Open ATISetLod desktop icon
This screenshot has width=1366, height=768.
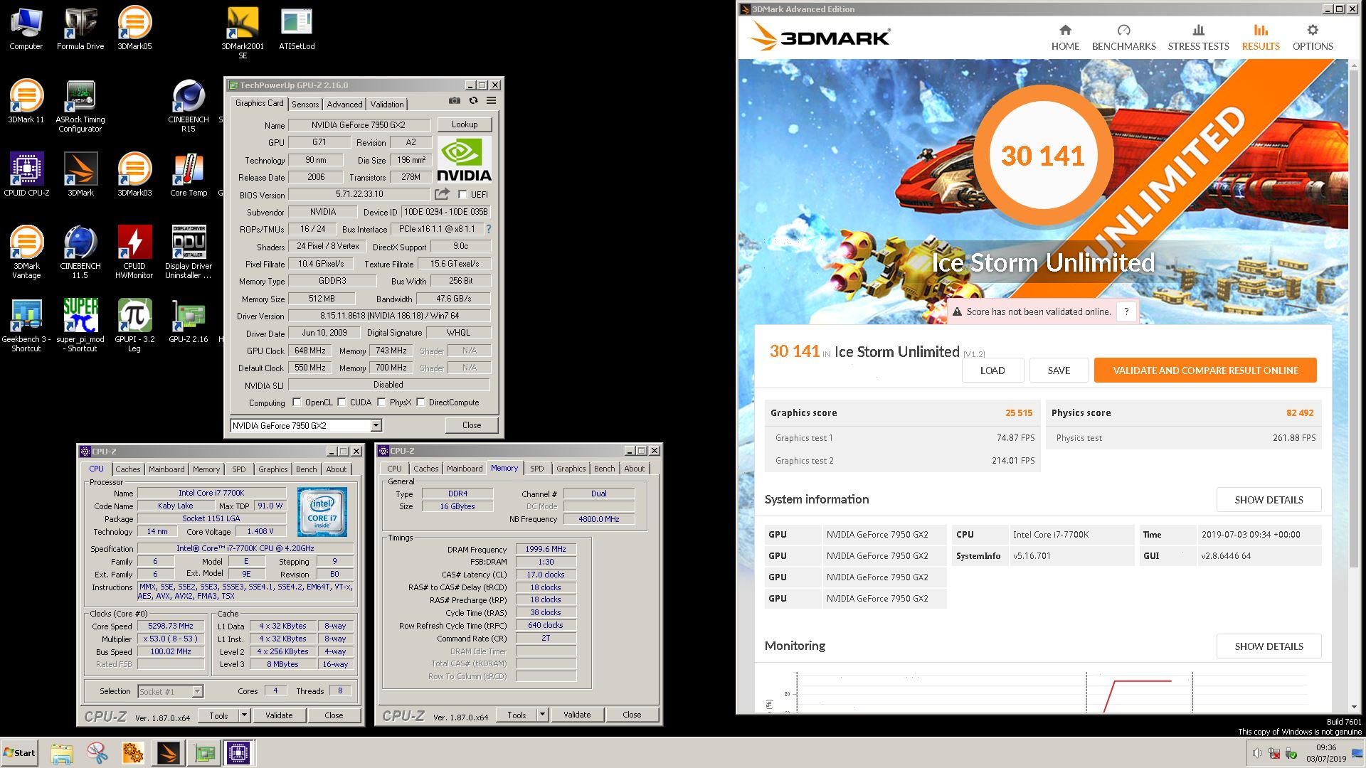[x=297, y=28]
